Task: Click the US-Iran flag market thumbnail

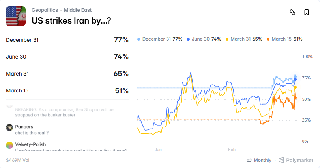Action: (x=16, y=16)
